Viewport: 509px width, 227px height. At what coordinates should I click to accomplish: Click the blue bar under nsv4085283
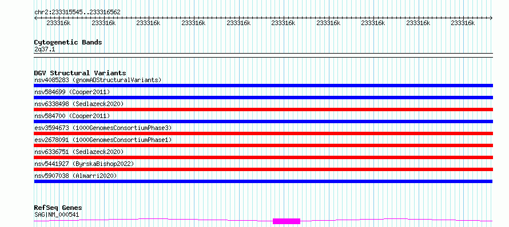tap(263, 86)
